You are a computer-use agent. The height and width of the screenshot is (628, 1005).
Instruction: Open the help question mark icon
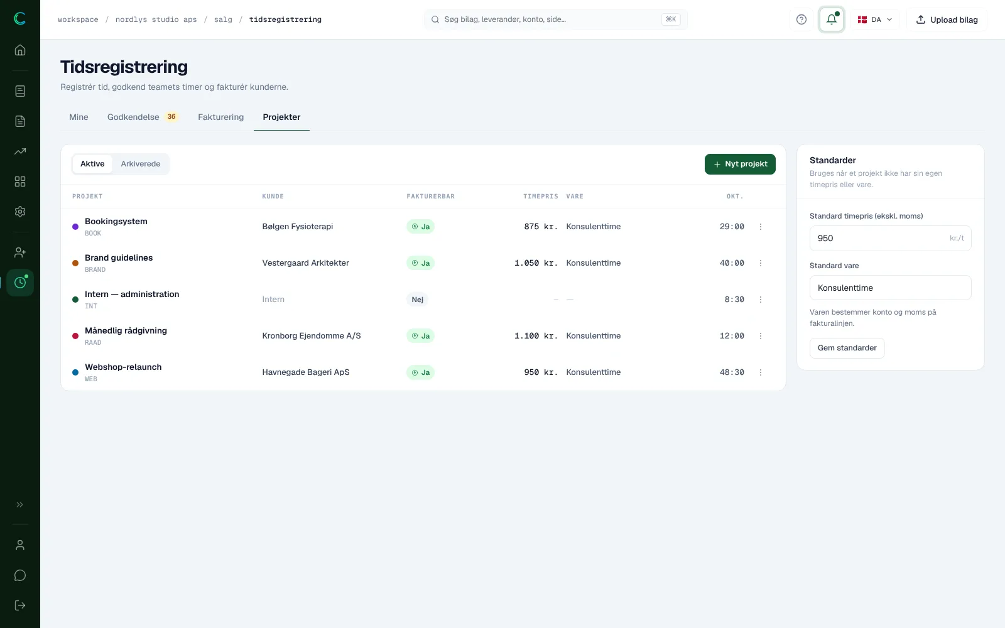tap(801, 19)
